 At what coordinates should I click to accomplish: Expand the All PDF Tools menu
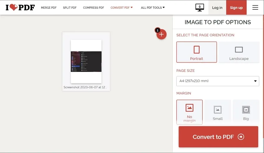point(153,7)
